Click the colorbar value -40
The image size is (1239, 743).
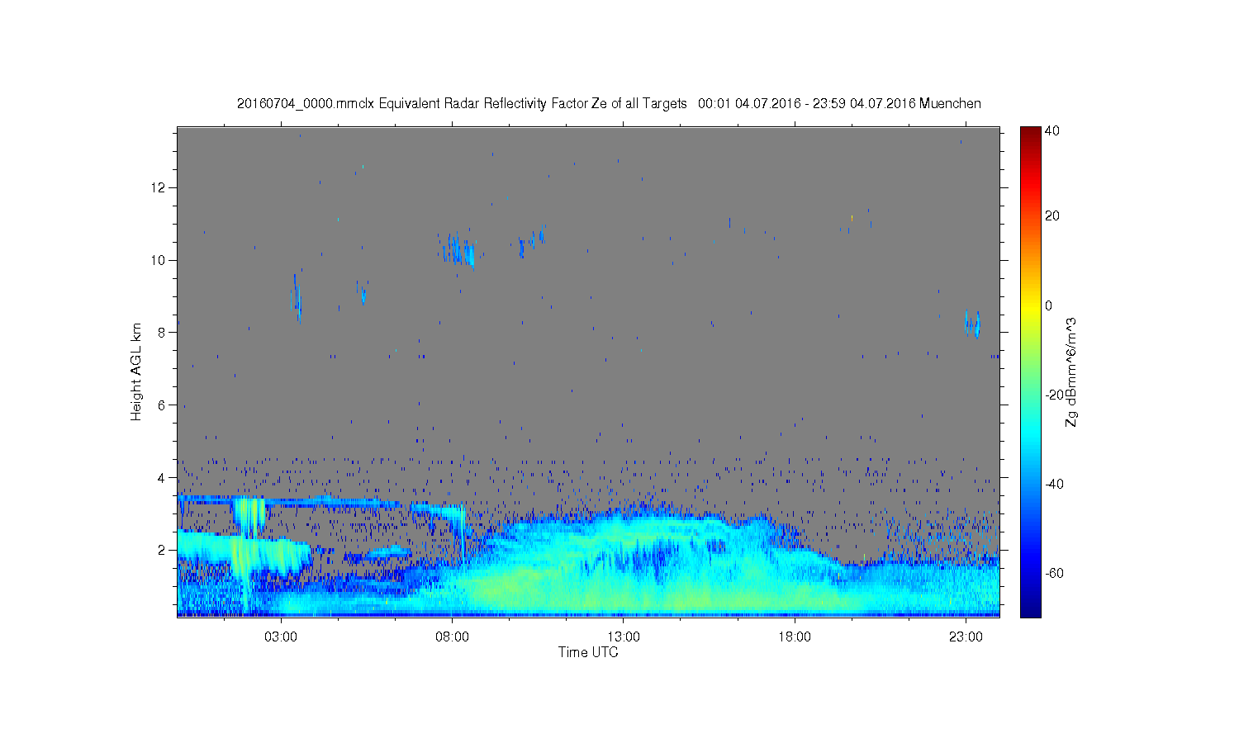click(1054, 484)
